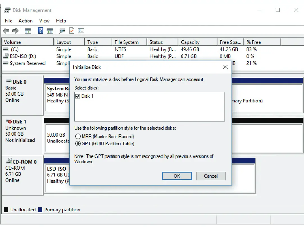Click the Back arrow toolbar icon

click(6, 31)
